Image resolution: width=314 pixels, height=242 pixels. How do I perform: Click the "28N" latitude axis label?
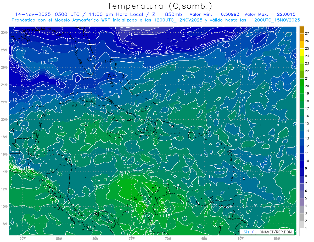4,50
